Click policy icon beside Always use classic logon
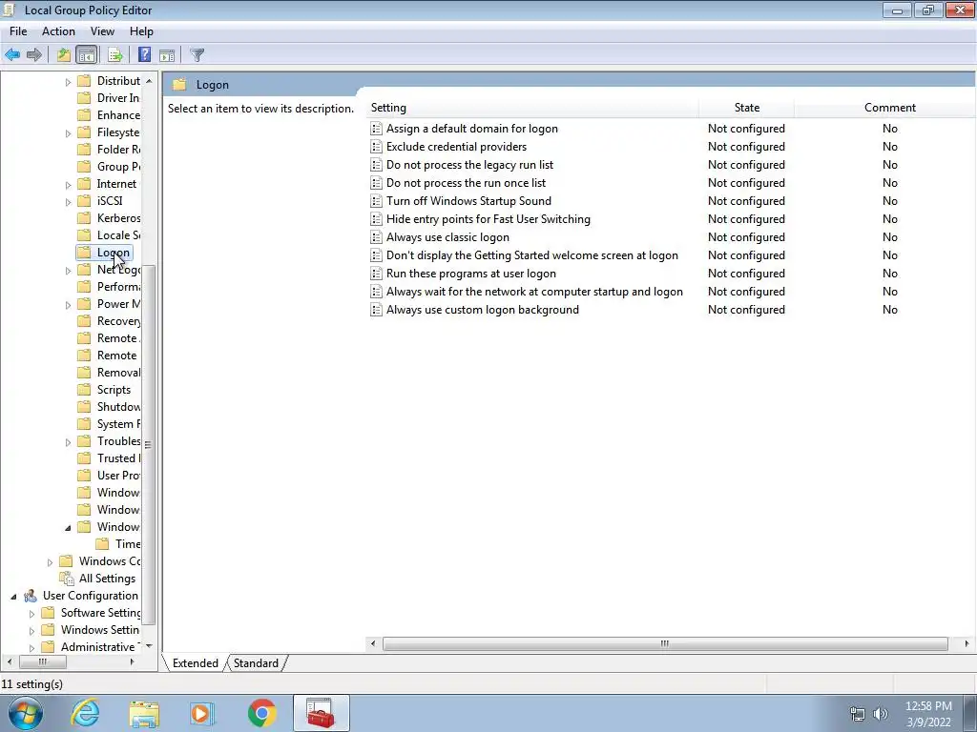Viewport: 977px width, 732px height. coord(376,237)
